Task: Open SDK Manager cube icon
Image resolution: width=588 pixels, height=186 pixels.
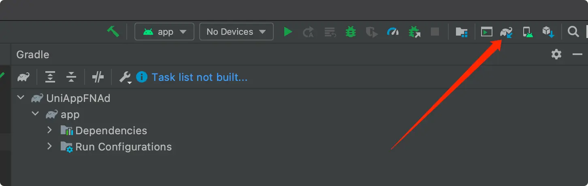Action: click(549, 32)
